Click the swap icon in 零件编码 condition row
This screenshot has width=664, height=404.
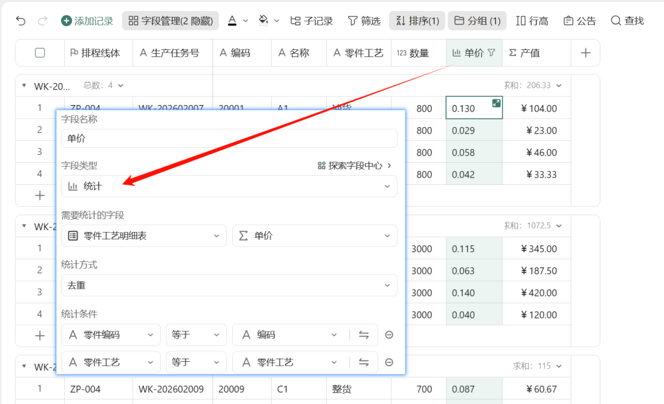[x=364, y=335]
